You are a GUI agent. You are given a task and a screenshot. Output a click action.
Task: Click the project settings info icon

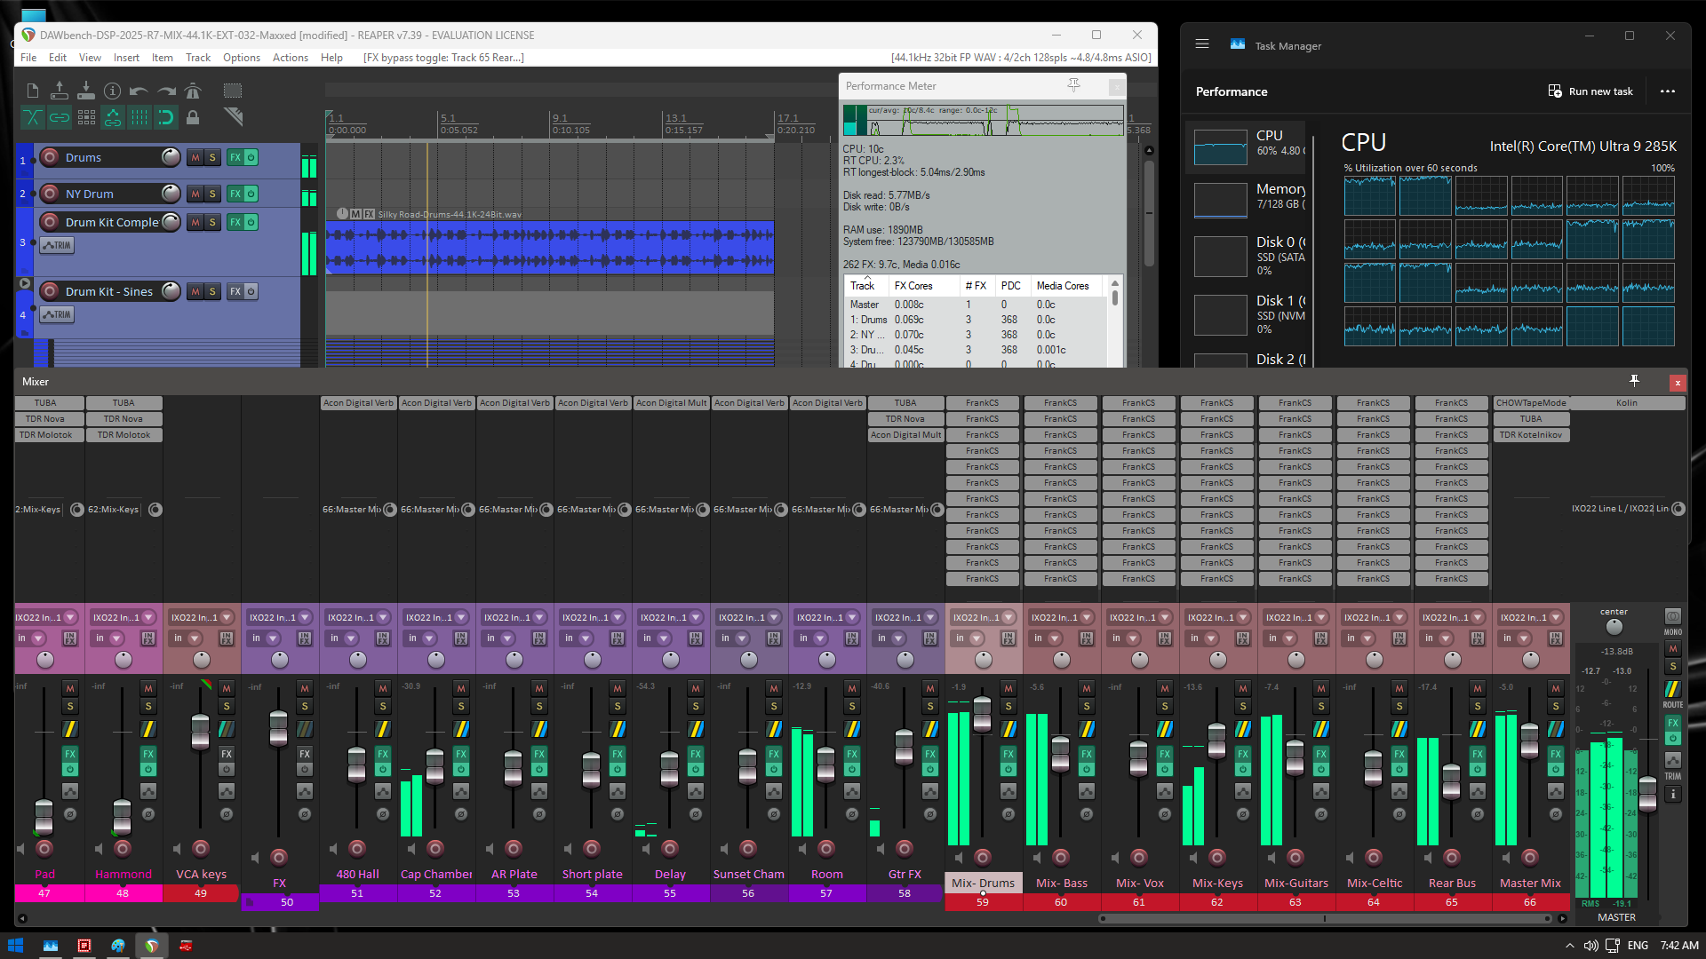click(112, 91)
